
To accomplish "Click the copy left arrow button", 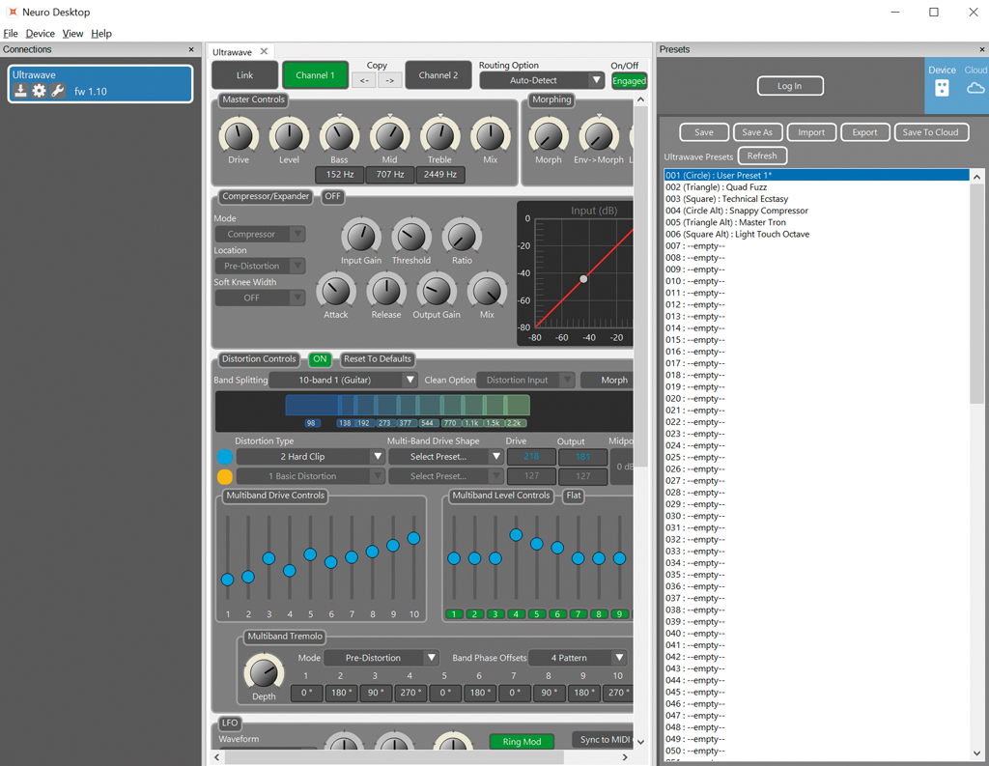I will coord(364,80).
